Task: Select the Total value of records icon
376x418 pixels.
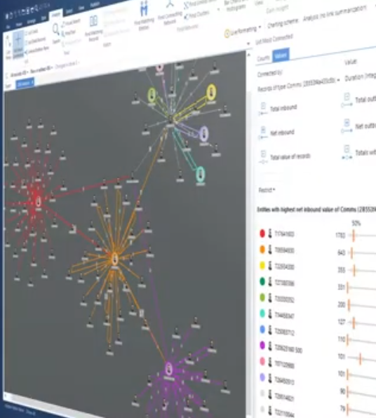Action: pyautogui.click(x=263, y=157)
